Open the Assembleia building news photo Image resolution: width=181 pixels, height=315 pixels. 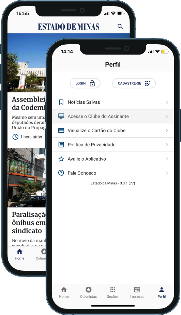(x=27, y=63)
